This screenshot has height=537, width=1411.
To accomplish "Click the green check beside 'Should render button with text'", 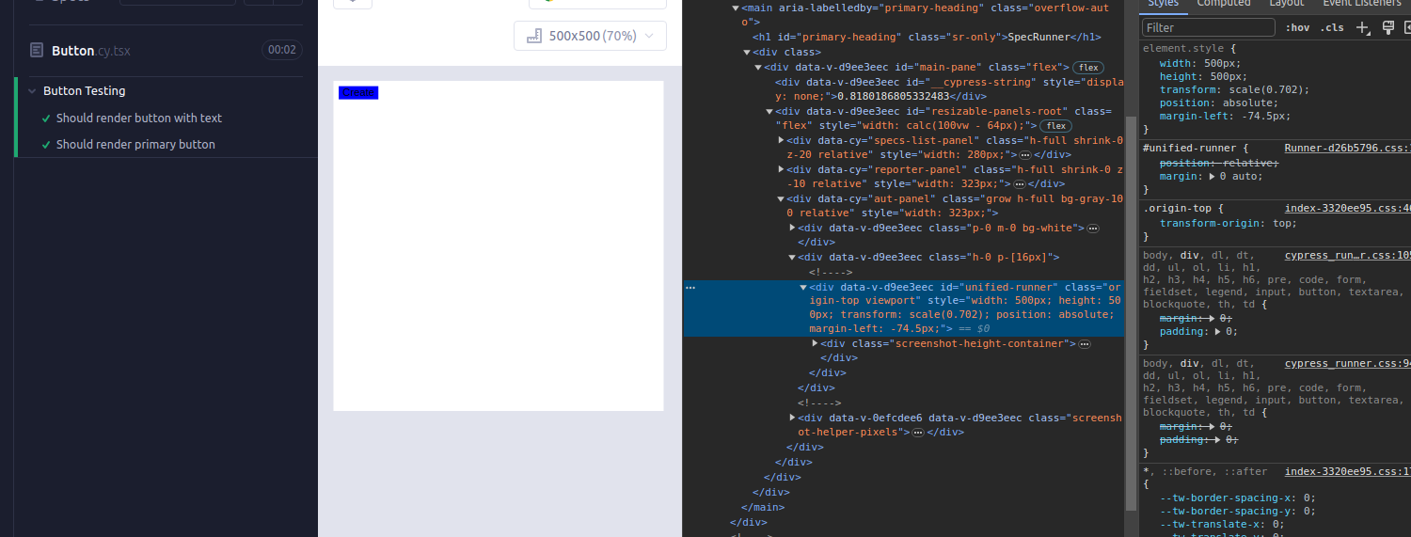I will (46, 118).
